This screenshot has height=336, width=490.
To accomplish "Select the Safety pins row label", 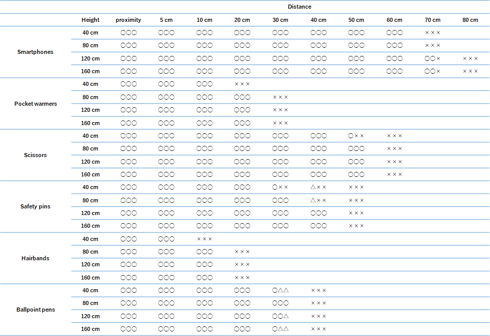I will point(35,206).
